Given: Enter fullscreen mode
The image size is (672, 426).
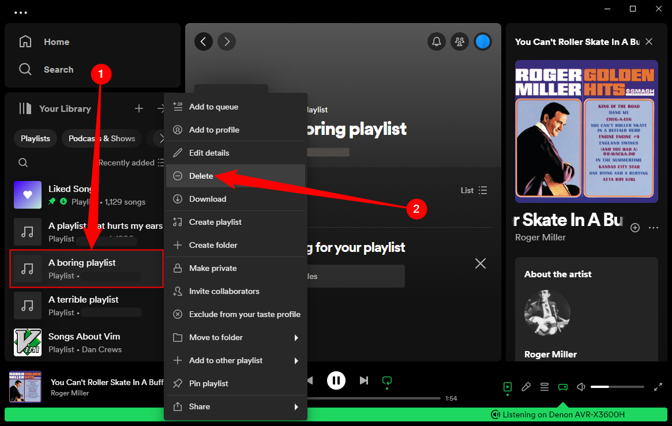Looking at the screenshot, I should (658, 387).
